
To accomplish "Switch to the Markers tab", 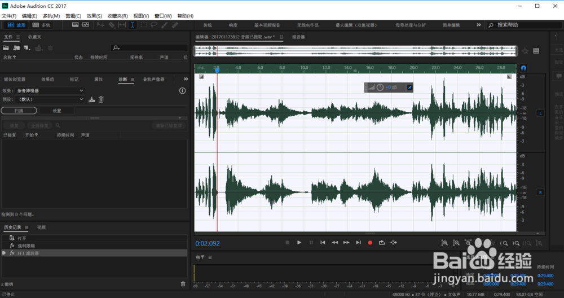I will coord(74,79).
